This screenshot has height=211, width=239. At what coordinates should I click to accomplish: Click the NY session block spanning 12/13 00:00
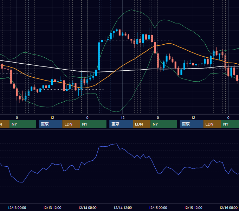tap(22, 124)
